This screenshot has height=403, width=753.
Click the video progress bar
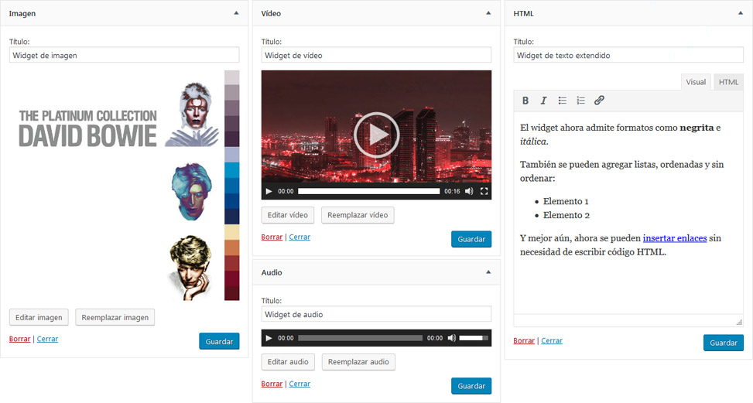click(x=369, y=191)
